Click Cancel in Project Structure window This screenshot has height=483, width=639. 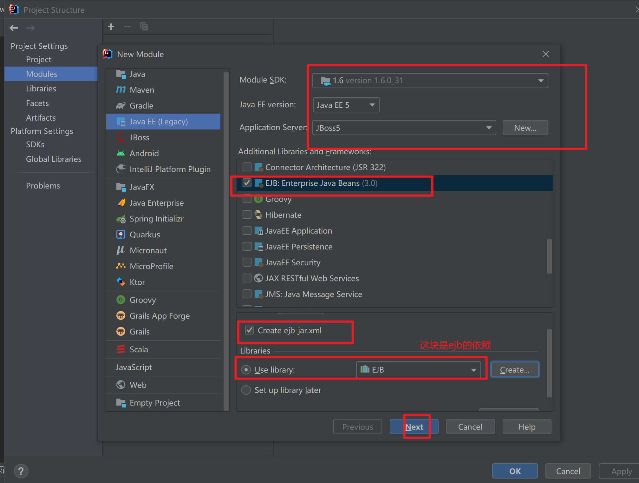coord(568,471)
